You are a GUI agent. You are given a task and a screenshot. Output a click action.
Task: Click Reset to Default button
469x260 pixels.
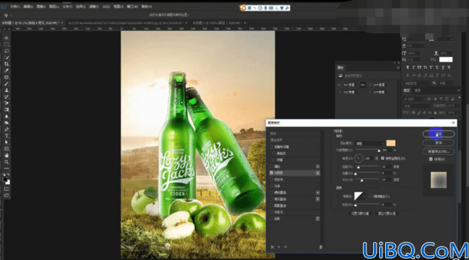click(x=387, y=213)
